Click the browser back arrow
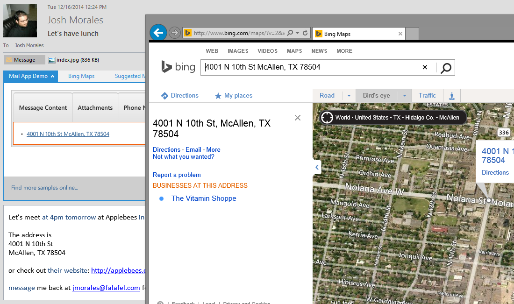The height and width of the screenshot is (304, 514). (x=158, y=32)
